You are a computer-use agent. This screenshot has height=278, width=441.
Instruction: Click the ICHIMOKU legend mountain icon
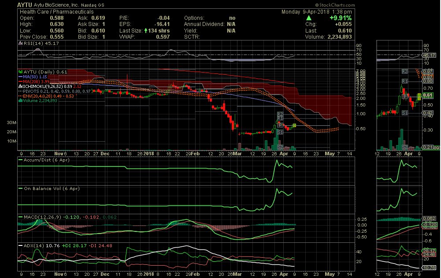point(21,86)
